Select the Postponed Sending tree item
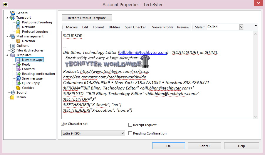 tap(37, 22)
